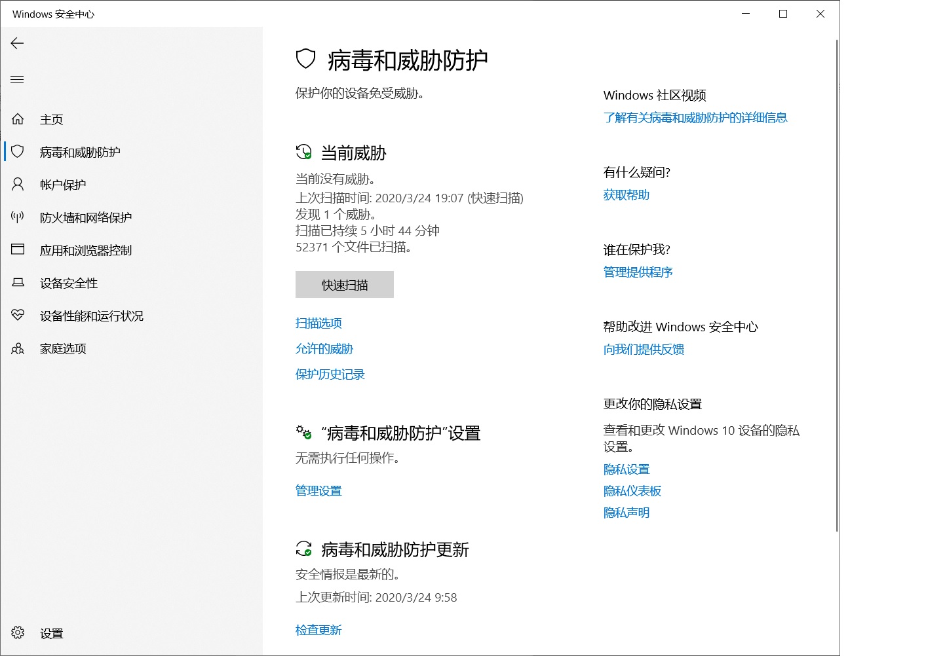Image resolution: width=926 pixels, height=656 pixels.
Task: Click the family icon for 家庭选项
Action: point(18,348)
